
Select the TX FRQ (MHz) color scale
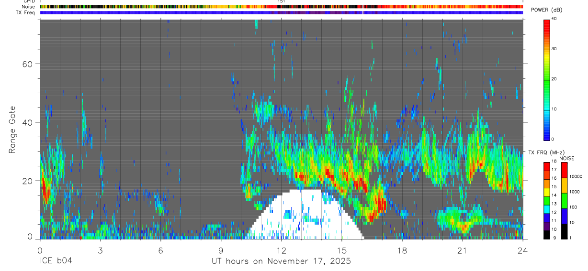547,201
